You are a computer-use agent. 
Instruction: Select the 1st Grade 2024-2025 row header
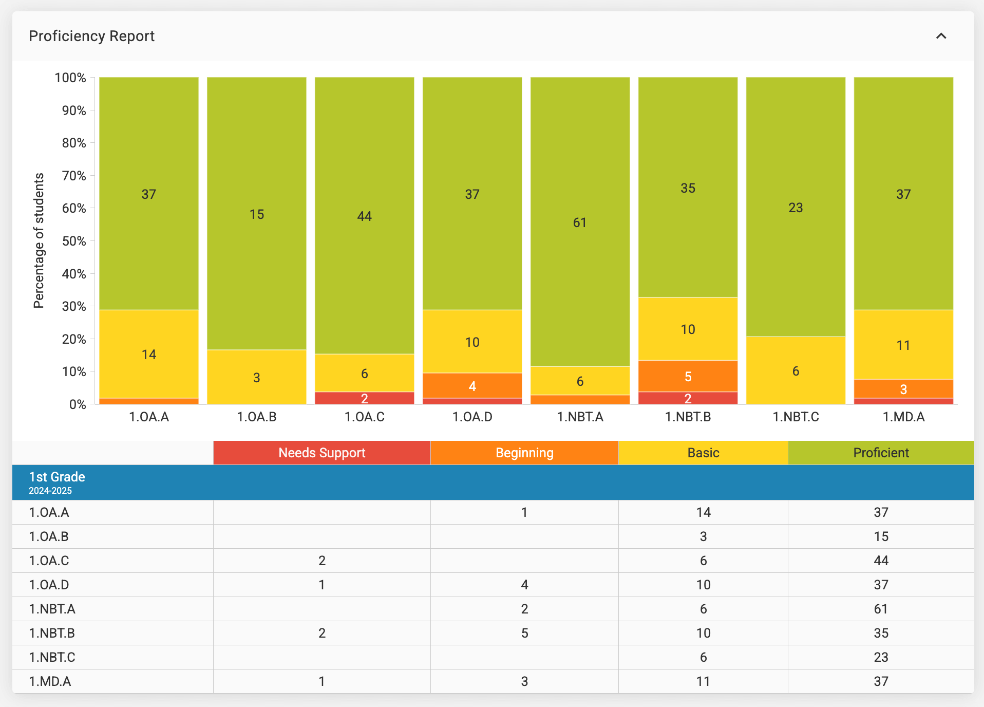57,482
